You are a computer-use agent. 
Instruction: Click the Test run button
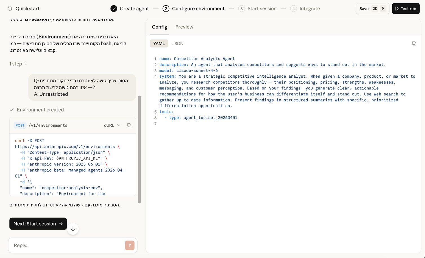406,9
